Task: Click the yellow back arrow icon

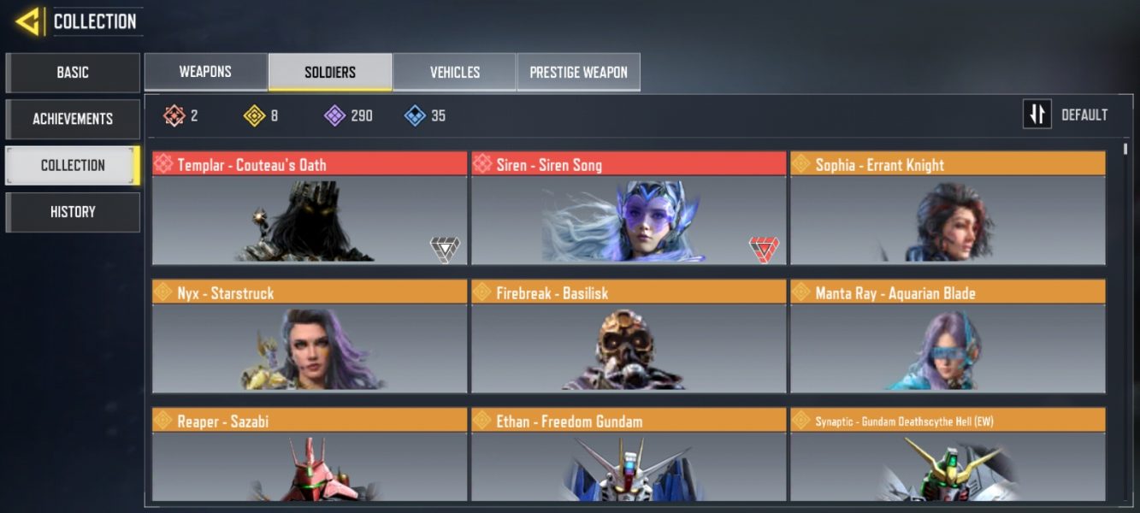Action: (29, 21)
